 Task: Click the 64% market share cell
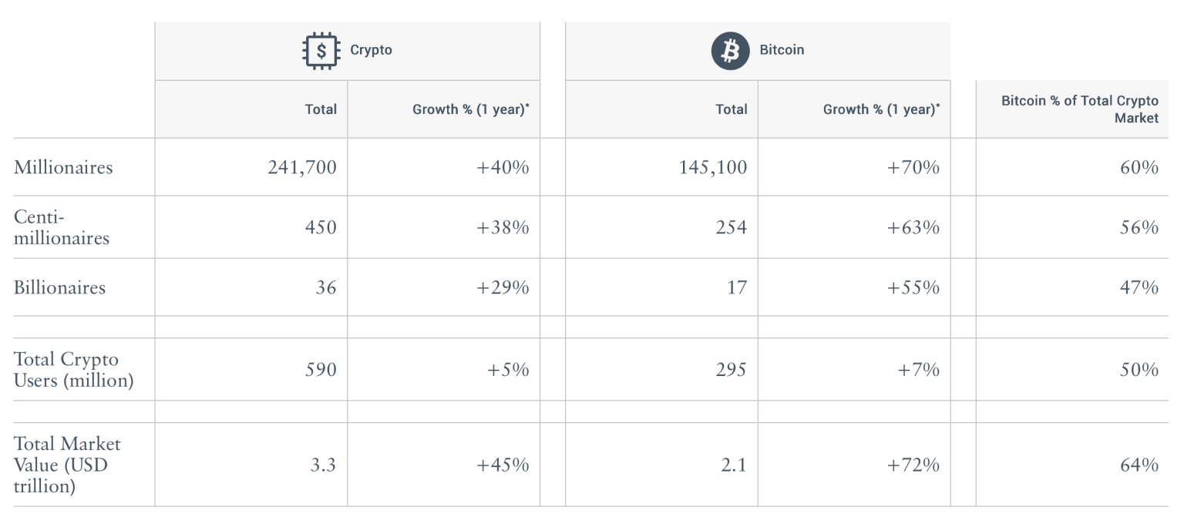tap(1139, 465)
